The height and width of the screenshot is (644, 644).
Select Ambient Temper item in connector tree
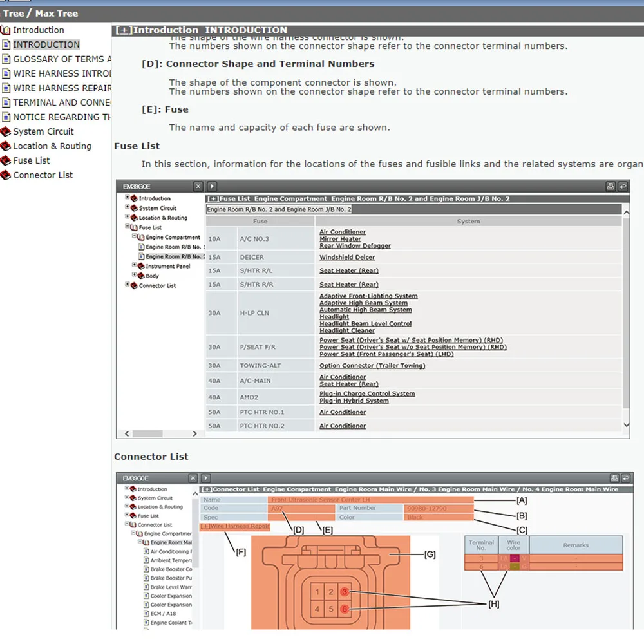coord(171,561)
